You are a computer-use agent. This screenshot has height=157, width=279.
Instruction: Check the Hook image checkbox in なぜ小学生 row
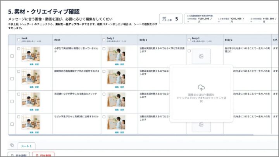tap(19, 117)
